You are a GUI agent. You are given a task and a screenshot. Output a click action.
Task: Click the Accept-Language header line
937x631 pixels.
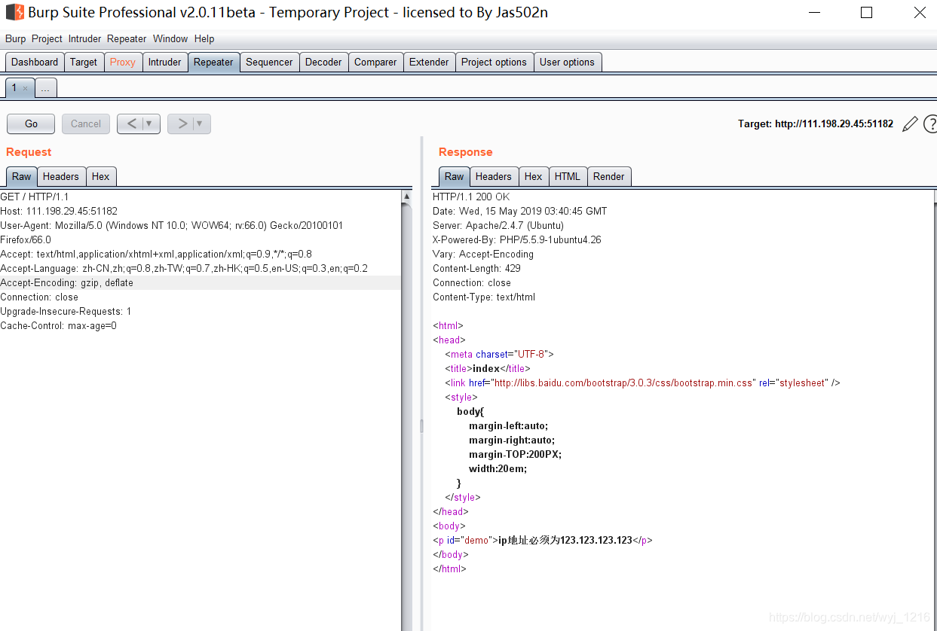184,268
